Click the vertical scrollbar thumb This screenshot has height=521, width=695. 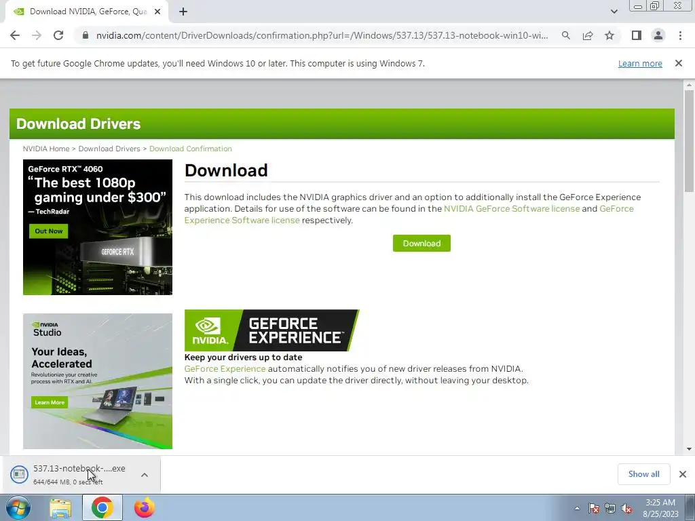click(689, 141)
